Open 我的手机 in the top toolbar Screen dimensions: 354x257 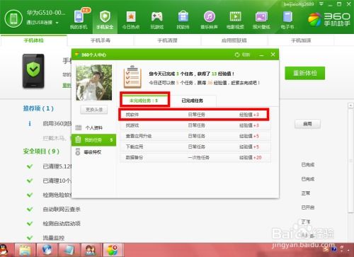(x=79, y=20)
